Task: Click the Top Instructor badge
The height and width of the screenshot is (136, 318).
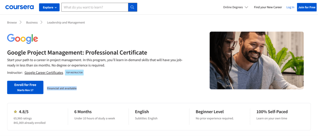Action: [x=74, y=73]
